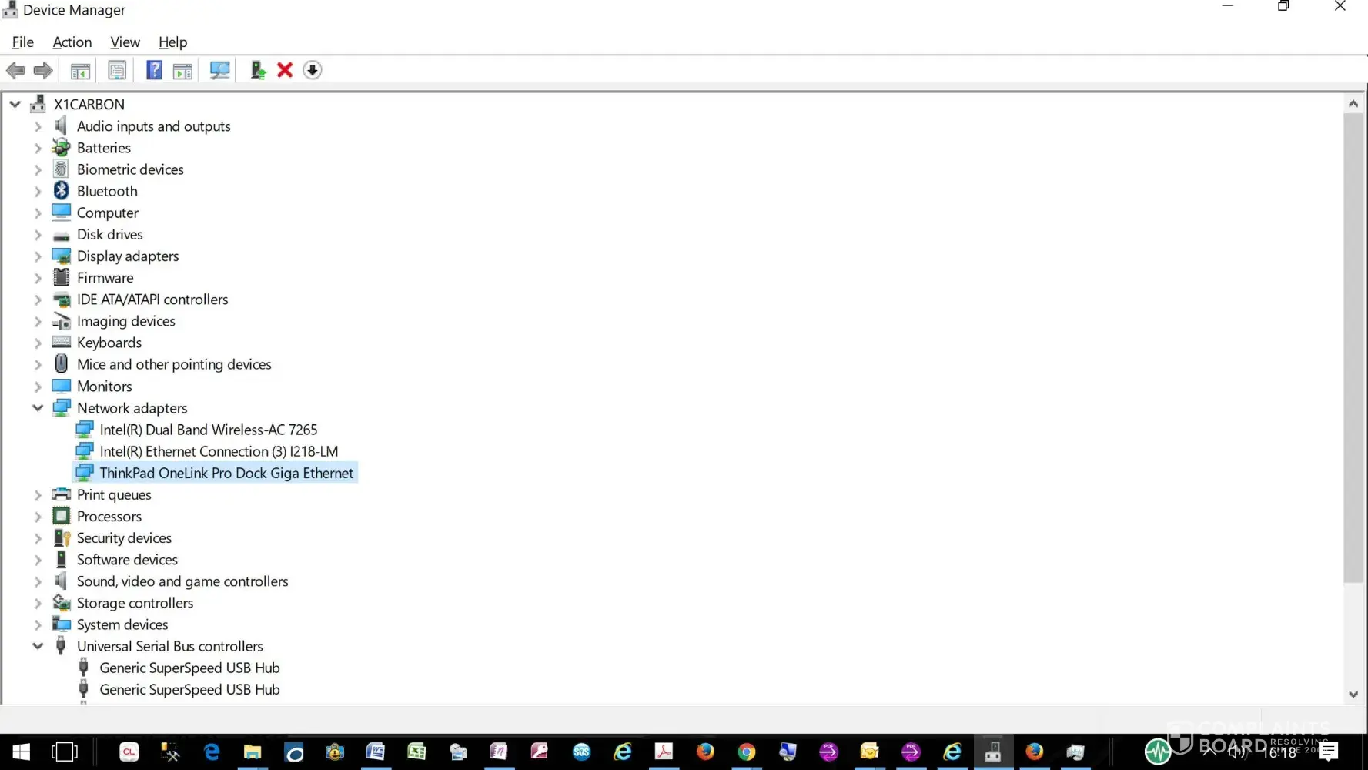Click the Update driver software toolbar icon
This screenshot has width=1368, height=770.
[x=258, y=70]
